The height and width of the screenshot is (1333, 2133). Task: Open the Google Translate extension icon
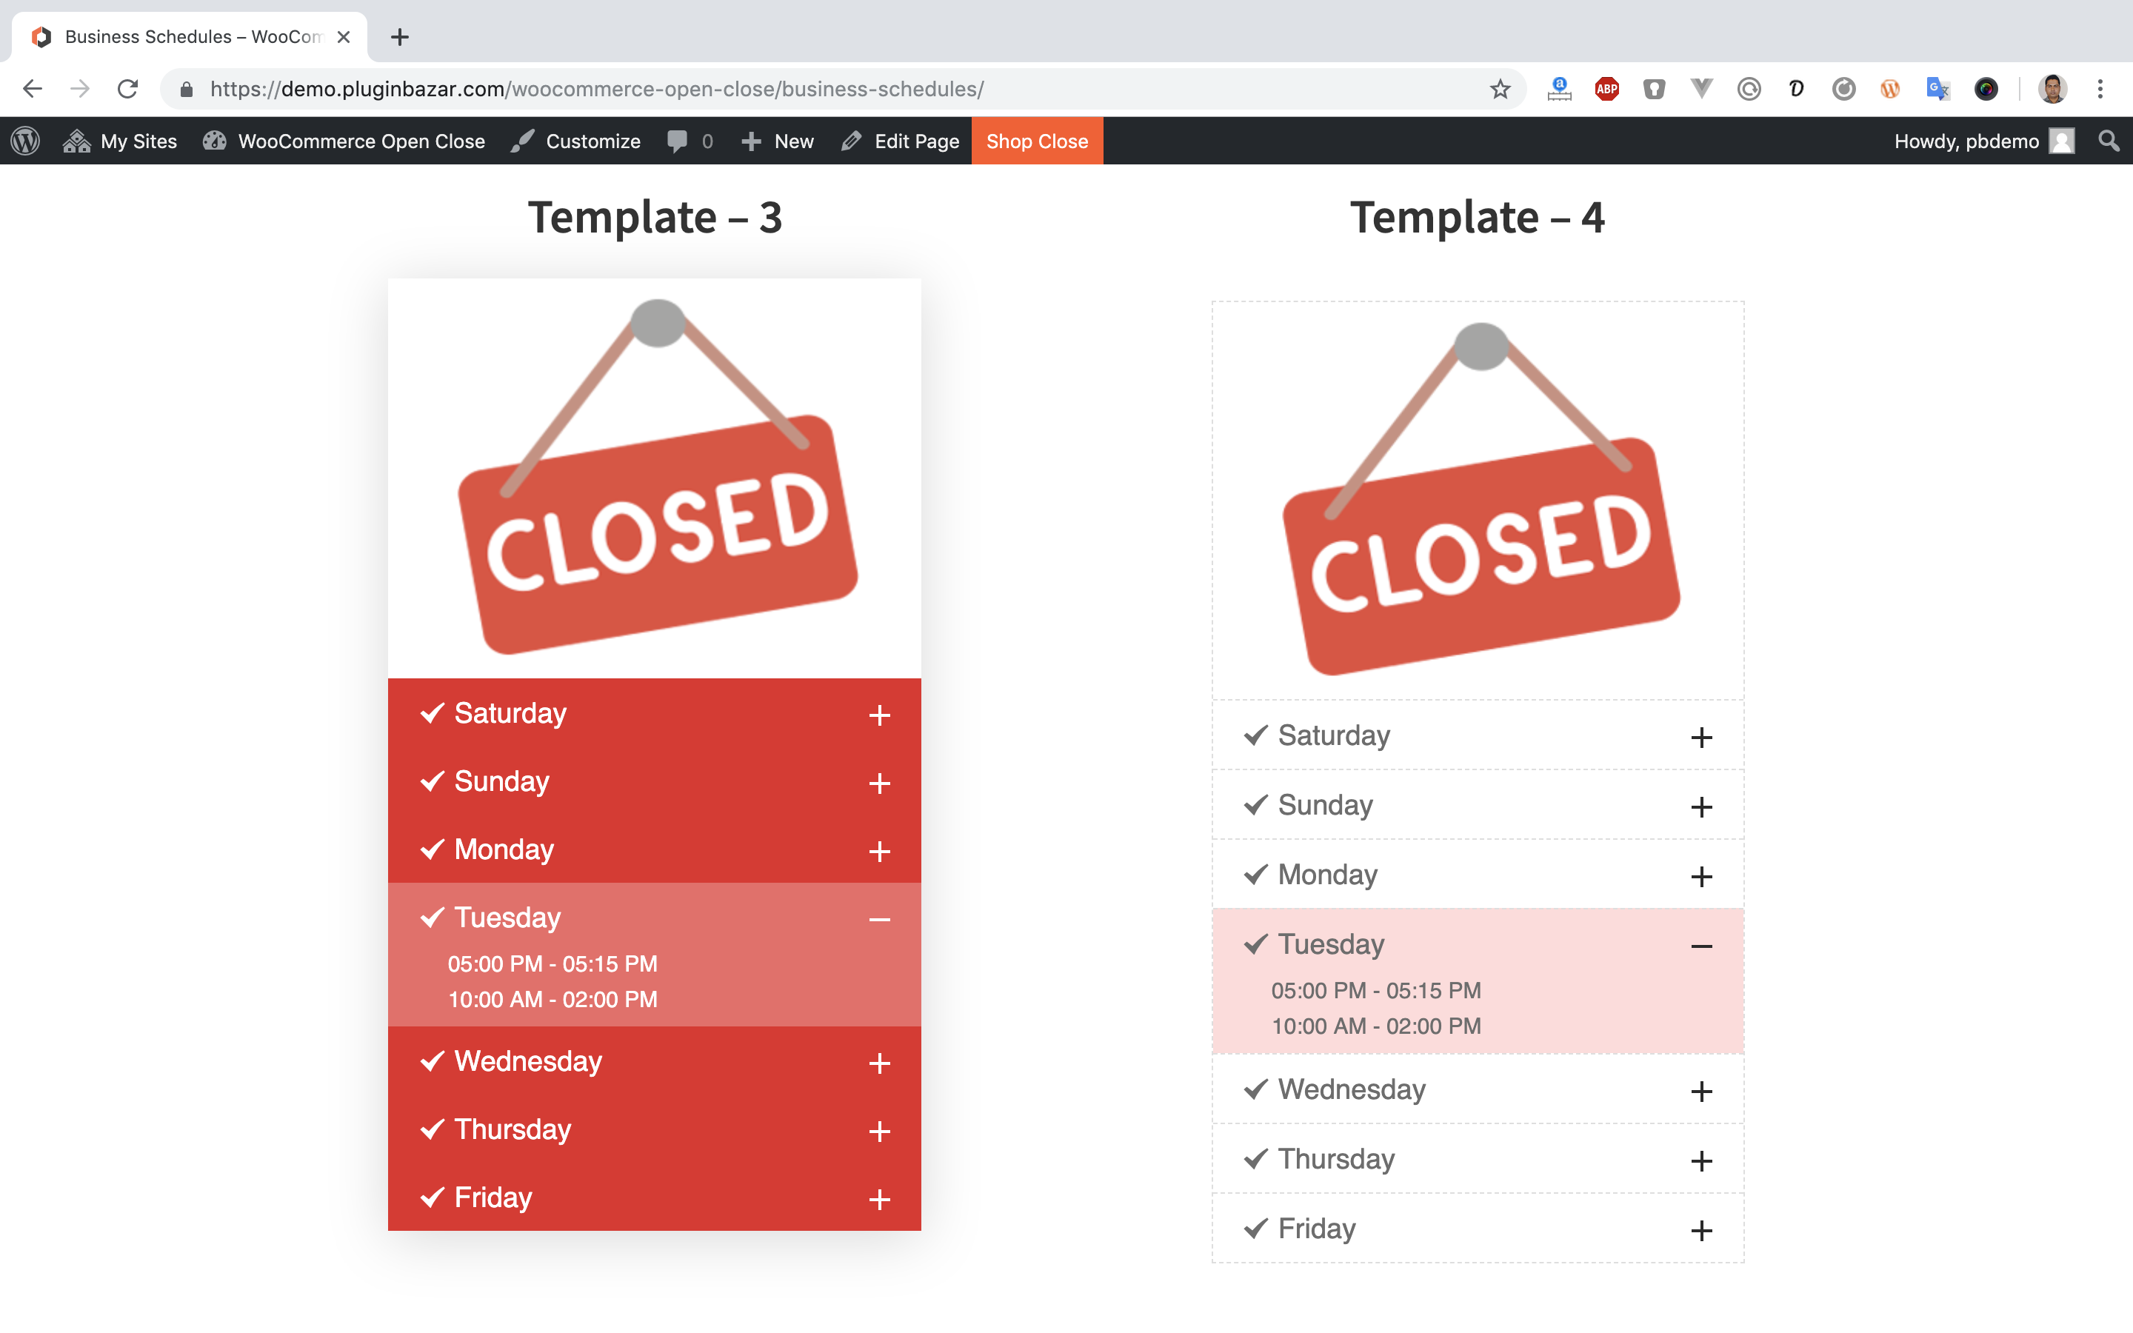click(1937, 89)
